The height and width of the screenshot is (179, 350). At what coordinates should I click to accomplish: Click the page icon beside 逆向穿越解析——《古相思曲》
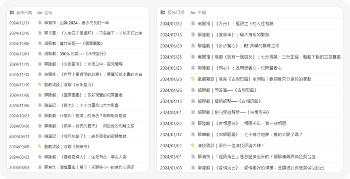coord(193,112)
